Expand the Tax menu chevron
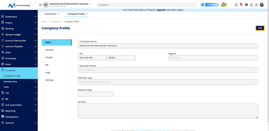The image size is (269, 131). pos(35,93)
